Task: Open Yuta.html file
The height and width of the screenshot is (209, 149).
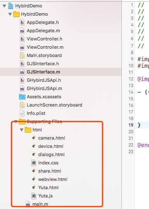Action: click(49, 188)
